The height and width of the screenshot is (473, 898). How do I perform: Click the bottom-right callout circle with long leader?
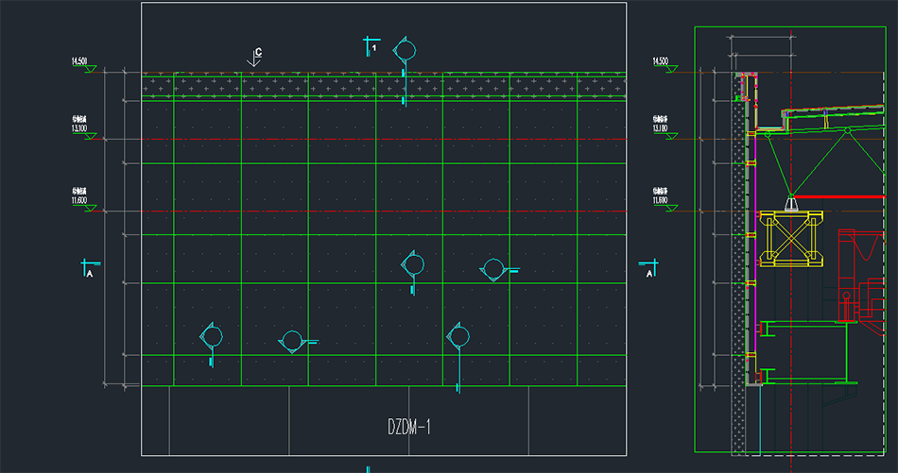[458, 336]
